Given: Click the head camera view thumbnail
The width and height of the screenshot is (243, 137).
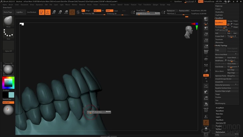Looking at the screenshot, I should pos(189,32).
